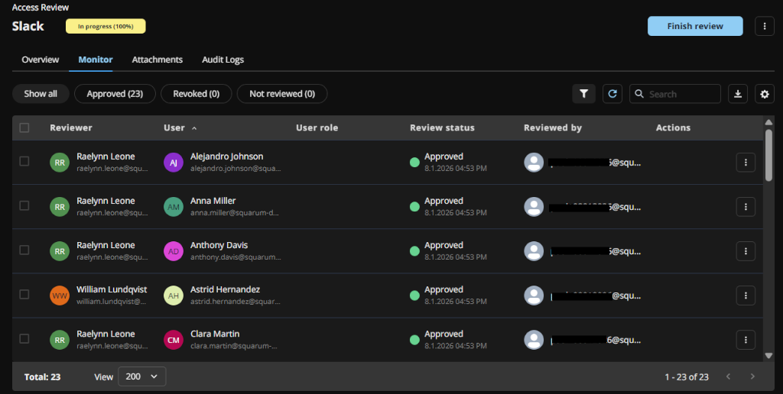Click the scrollbar down arrow
Image resolution: width=783 pixels, height=394 pixels.
pos(768,356)
